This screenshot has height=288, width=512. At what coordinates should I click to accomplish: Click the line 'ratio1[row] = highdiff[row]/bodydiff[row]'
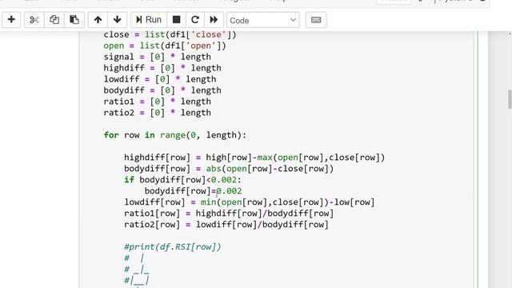[229, 214]
